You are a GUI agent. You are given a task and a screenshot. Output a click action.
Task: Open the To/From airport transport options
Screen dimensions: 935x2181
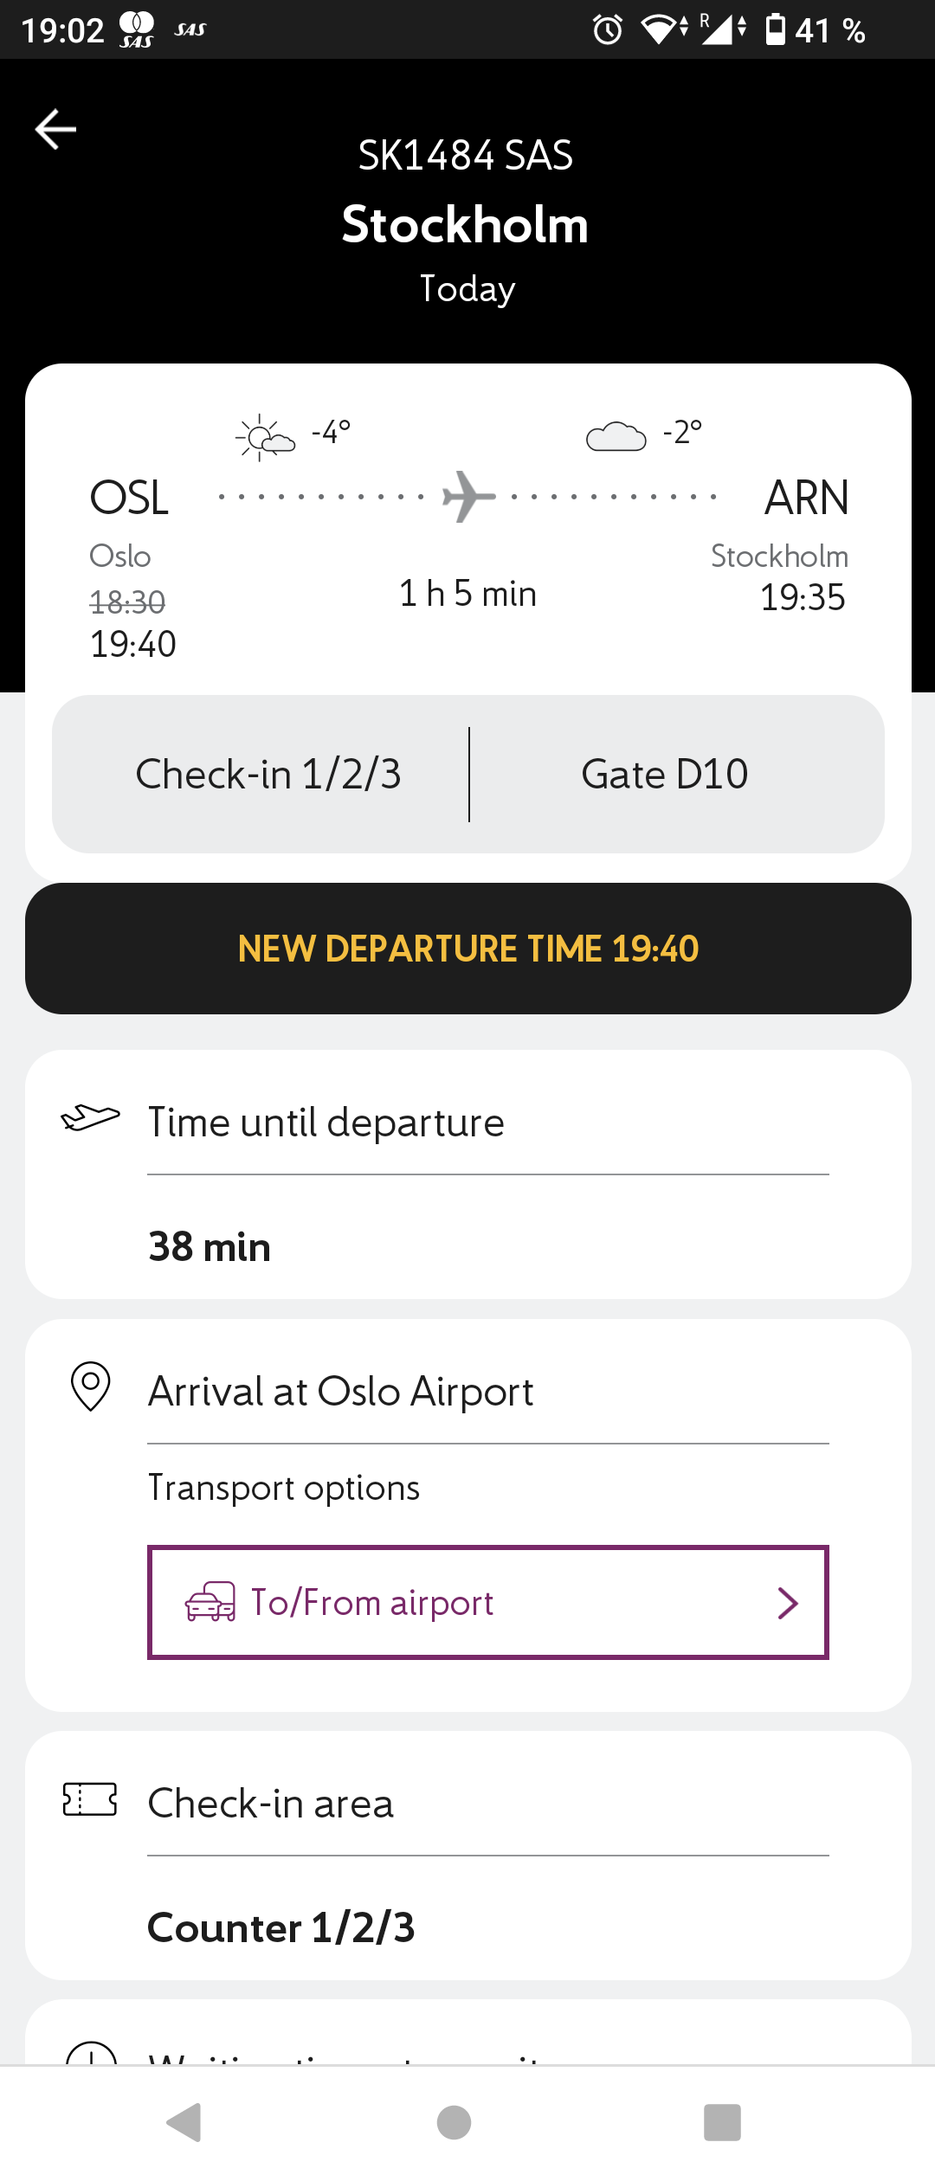(x=487, y=1602)
